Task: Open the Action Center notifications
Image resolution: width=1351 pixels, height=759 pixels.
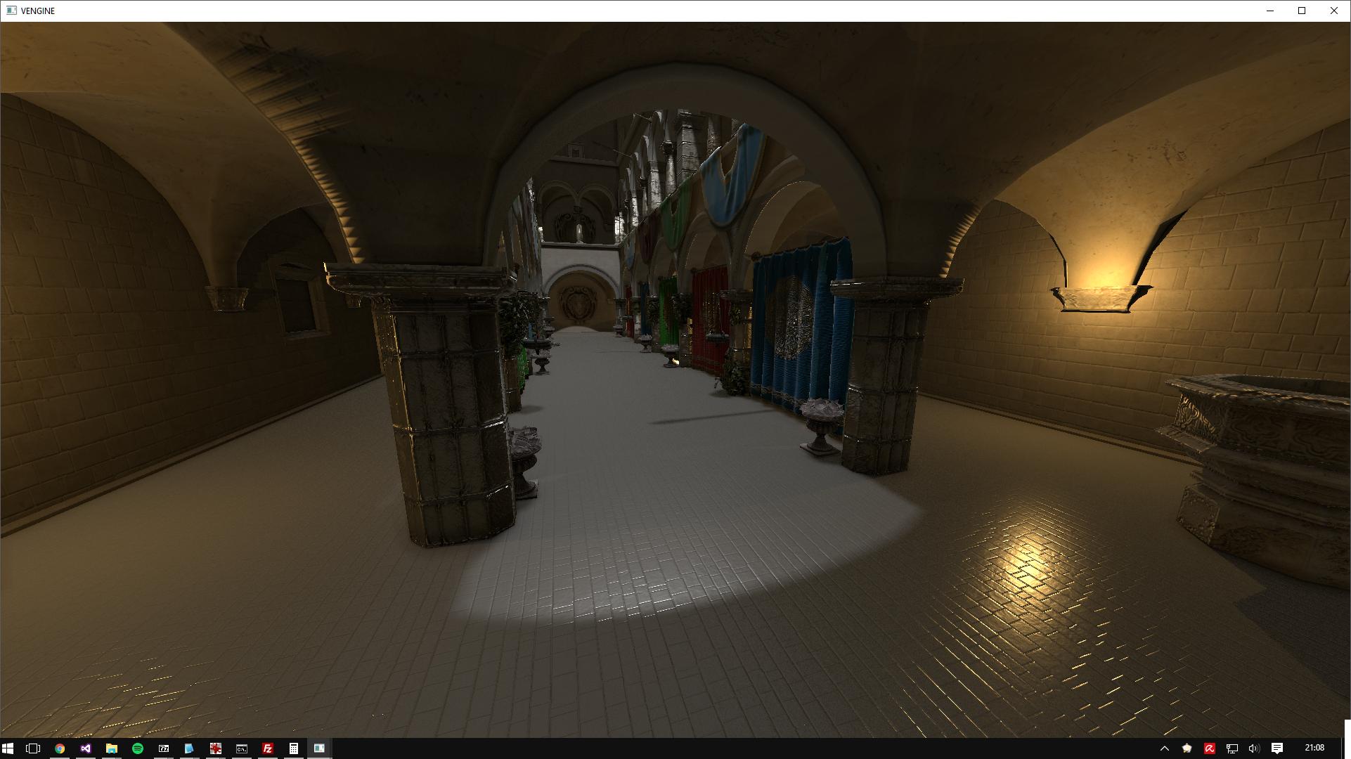Action: click(x=1277, y=748)
